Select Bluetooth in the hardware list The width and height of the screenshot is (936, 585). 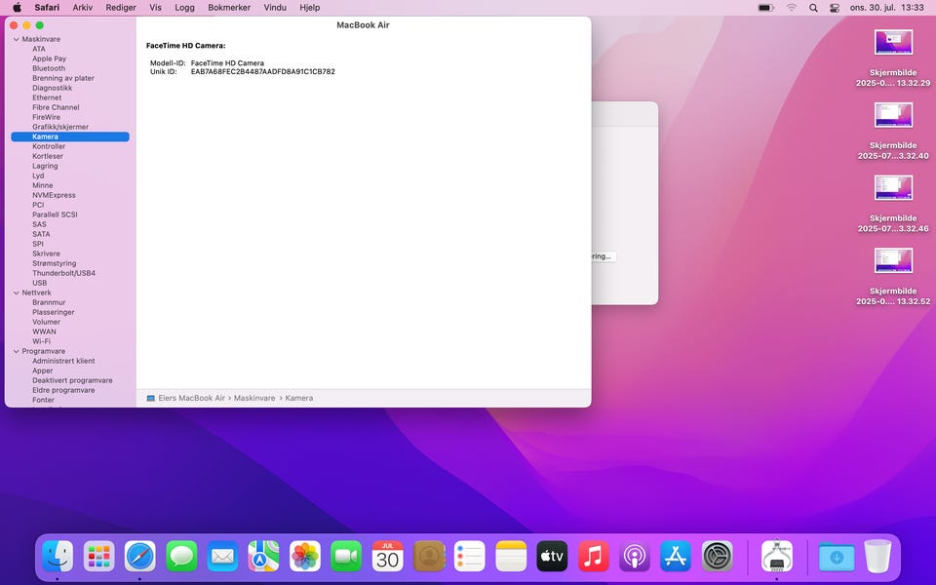tap(49, 68)
